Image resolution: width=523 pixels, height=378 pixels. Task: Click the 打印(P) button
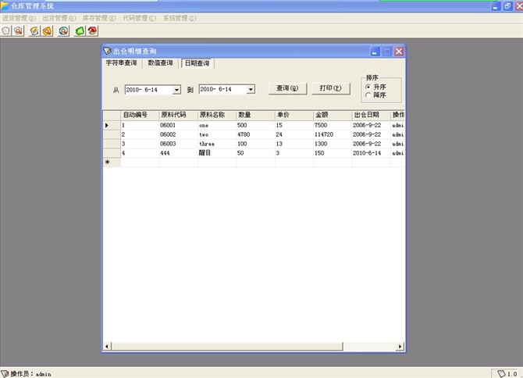pyautogui.click(x=330, y=88)
